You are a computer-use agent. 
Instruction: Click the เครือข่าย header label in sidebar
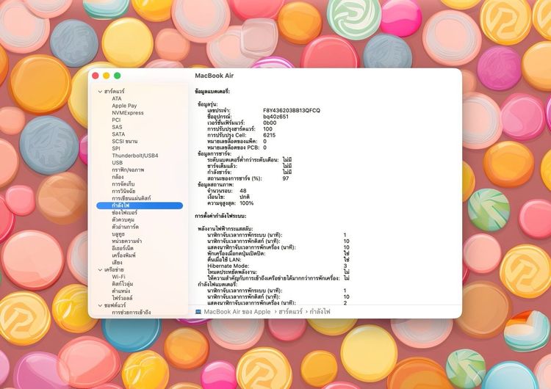pos(114,270)
